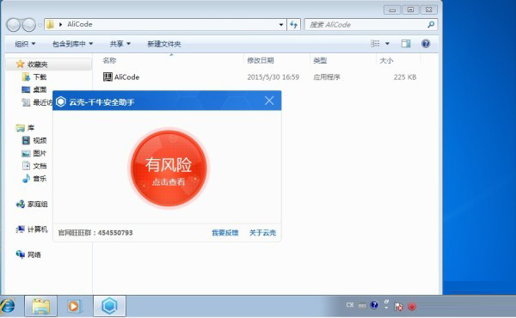This screenshot has width=516, height=318.
Task: Minimize the Explorer window
Action: click(x=392, y=9)
